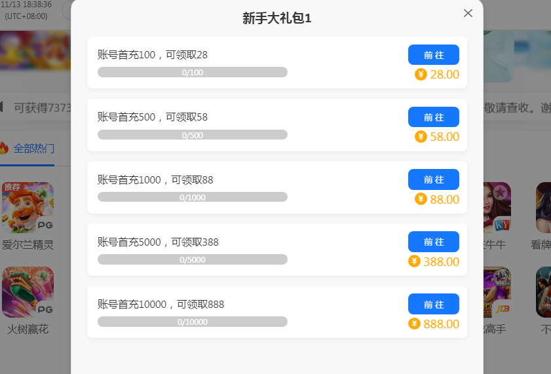Click the yen coin icon beside 388.00
Image resolution: width=551 pixels, height=374 pixels.
coord(414,261)
